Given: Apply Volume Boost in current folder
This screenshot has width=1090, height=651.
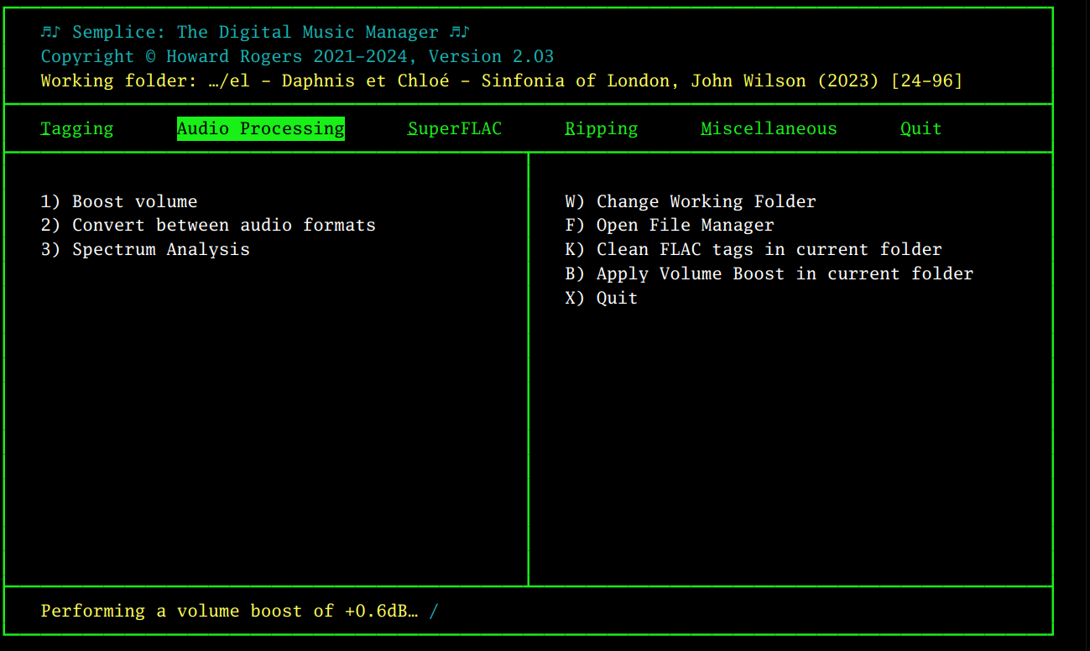Looking at the screenshot, I should (x=769, y=273).
